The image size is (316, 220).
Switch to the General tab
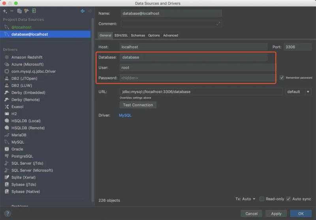pyautogui.click(x=105, y=35)
